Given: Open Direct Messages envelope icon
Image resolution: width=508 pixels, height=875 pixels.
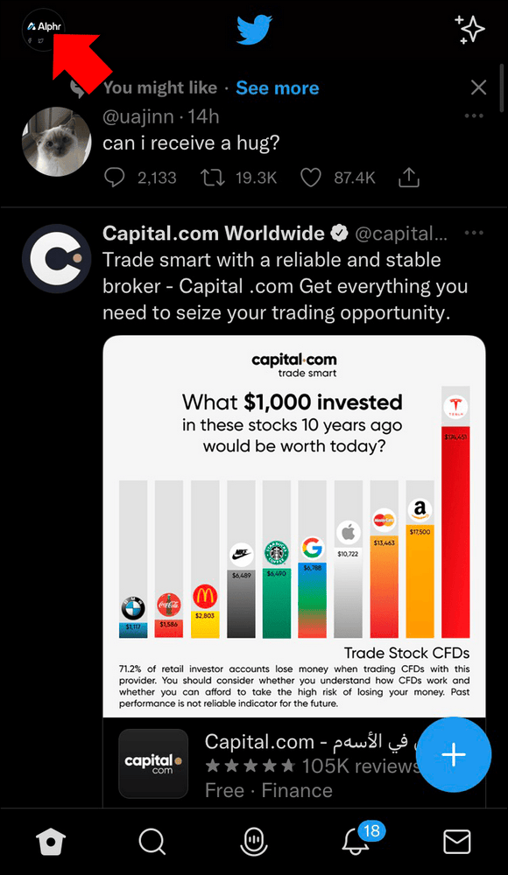Looking at the screenshot, I should coord(456,842).
